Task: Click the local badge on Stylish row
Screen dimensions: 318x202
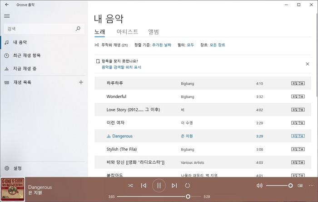Action: [x=298, y=149]
